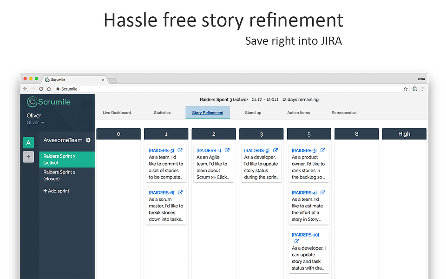The width and height of the screenshot is (446, 279).
Task: Bookmark page with star icon
Action: pos(406,89)
